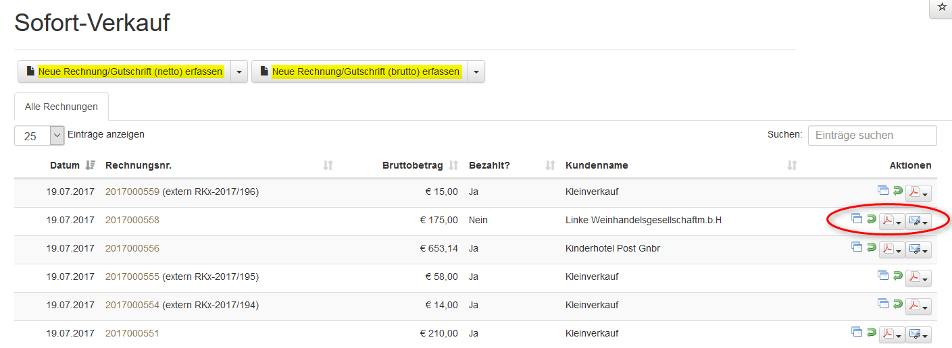Viewport: 952px width, 348px height.
Task: Click email button for invoice 2017000551
Action: [918, 335]
